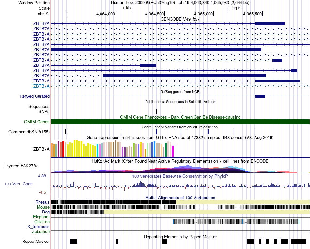
Task: Click the X_tropicalis alignment label
Action: coord(39,227)
